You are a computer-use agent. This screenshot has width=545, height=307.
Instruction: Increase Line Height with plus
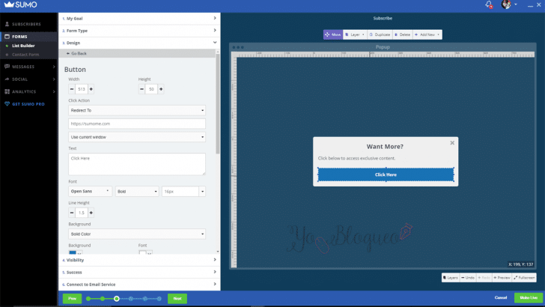point(91,213)
